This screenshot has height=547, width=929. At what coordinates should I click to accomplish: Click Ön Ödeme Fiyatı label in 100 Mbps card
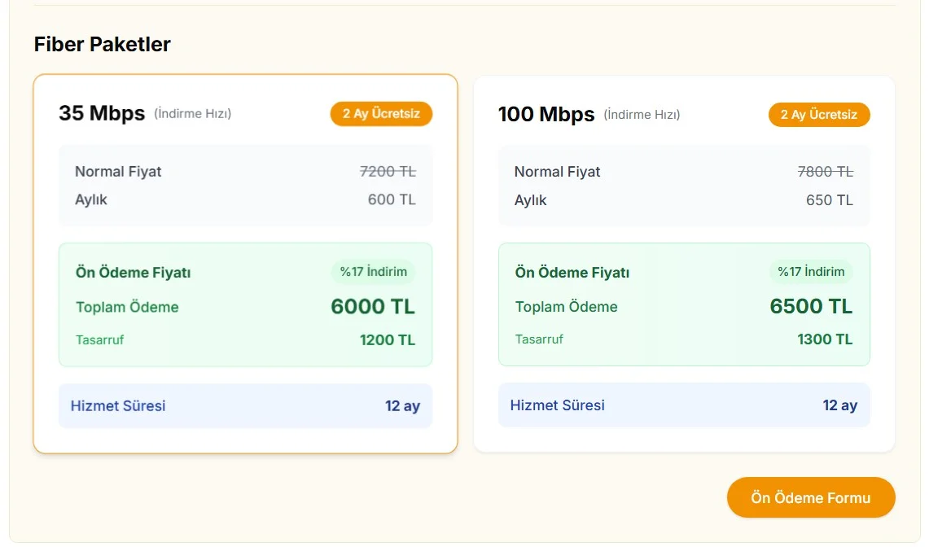pos(572,273)
